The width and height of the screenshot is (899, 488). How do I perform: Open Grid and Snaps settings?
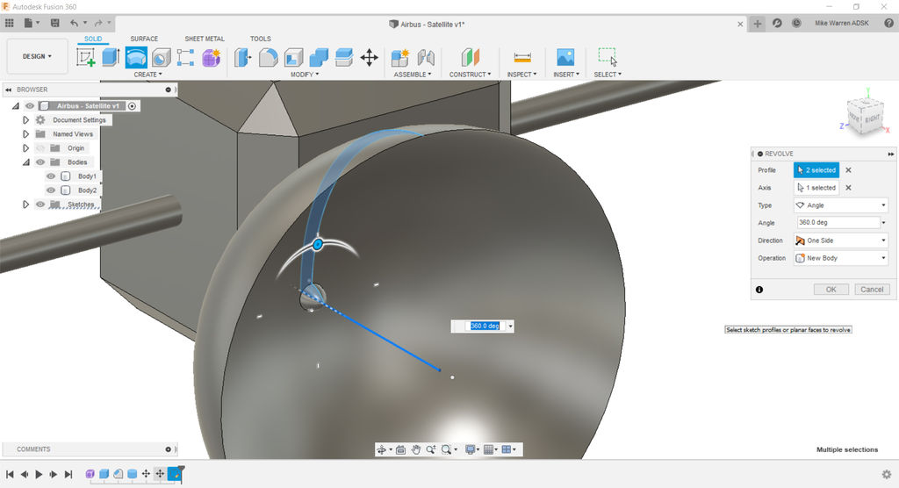(x=488, y=449)
